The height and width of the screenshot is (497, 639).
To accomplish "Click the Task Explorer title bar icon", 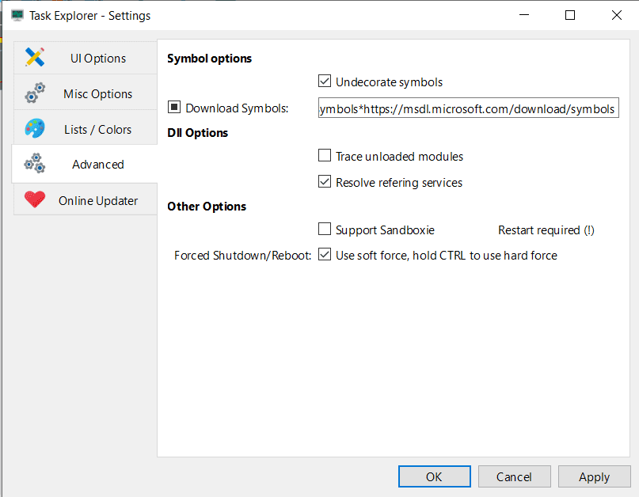I will coord(17,15).
